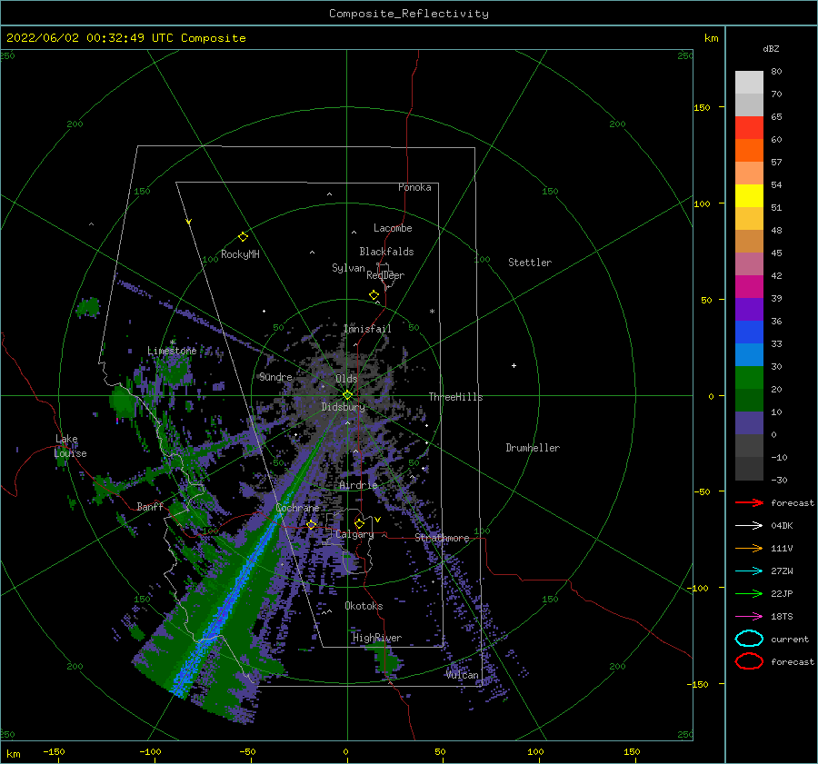Click the current legend label
Viewport: 818px width, 764px height.
tap(790, 639)
